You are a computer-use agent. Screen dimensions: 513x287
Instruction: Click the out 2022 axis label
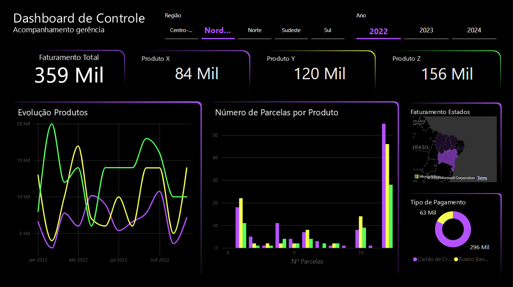[160, 260]
